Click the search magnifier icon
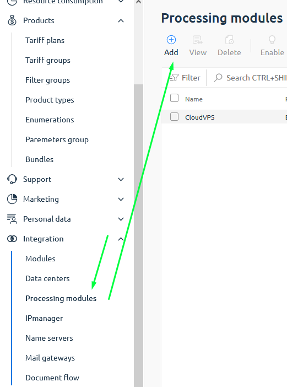 [218, 78]
